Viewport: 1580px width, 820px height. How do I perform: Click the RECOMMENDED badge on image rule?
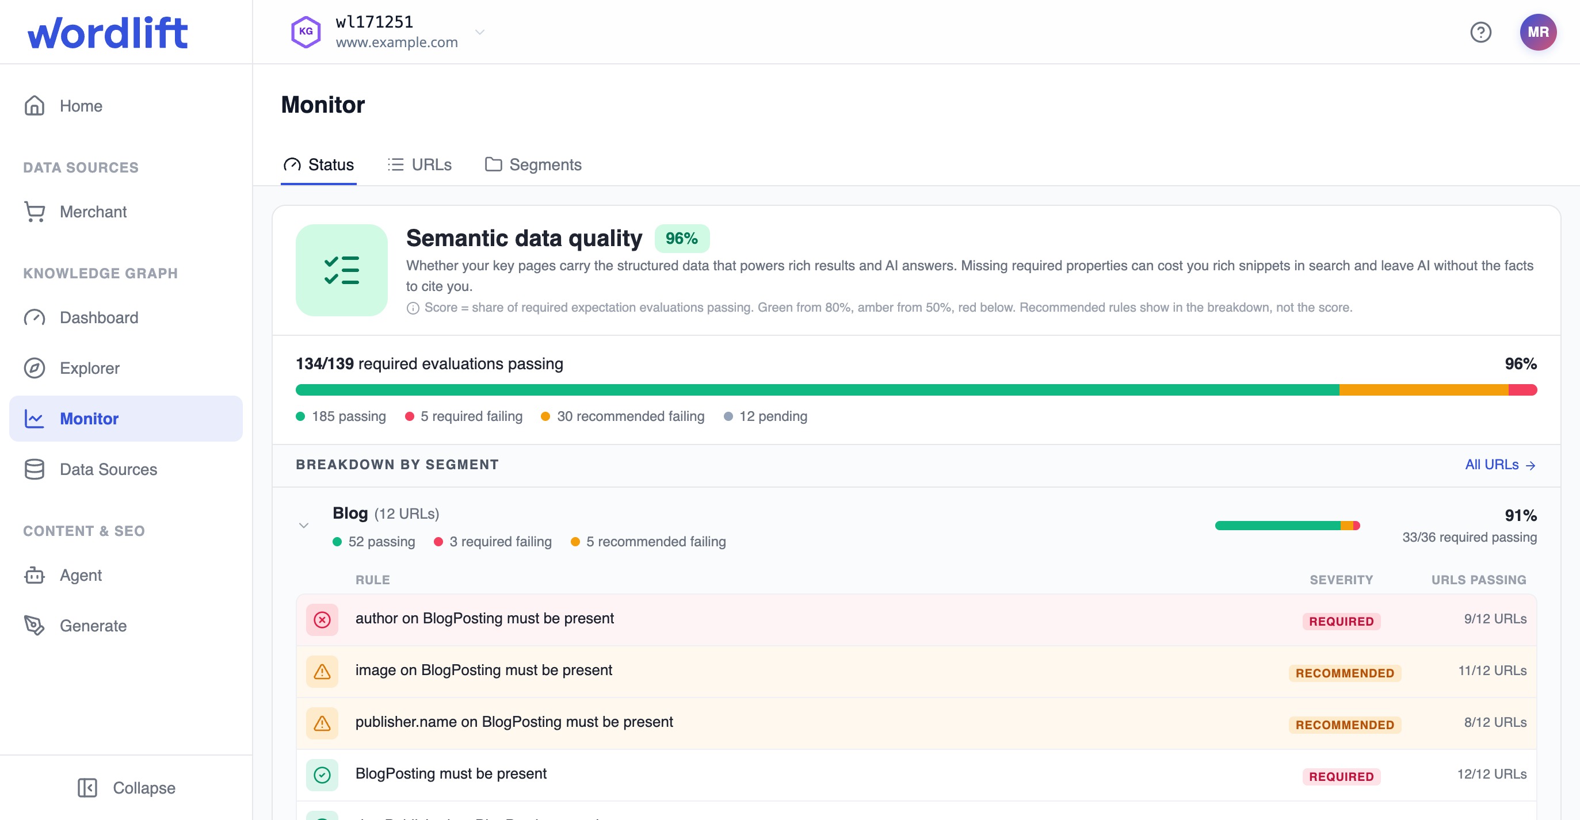tap(1345, 673)
